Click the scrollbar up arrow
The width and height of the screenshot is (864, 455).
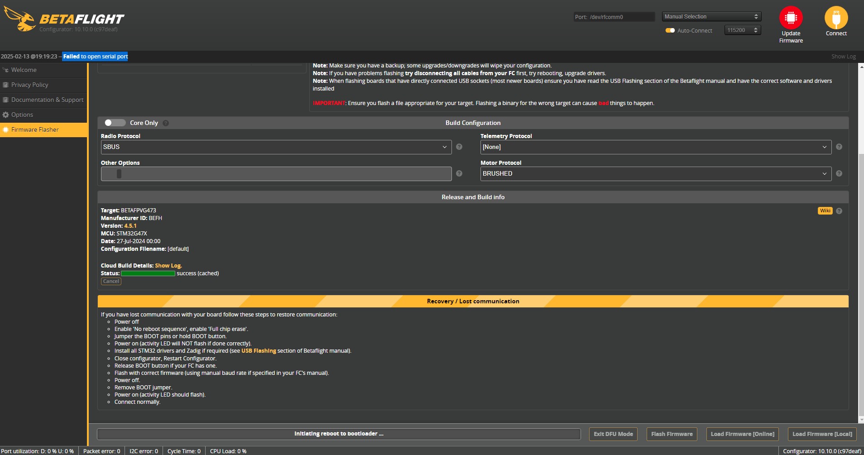point(861,67)
